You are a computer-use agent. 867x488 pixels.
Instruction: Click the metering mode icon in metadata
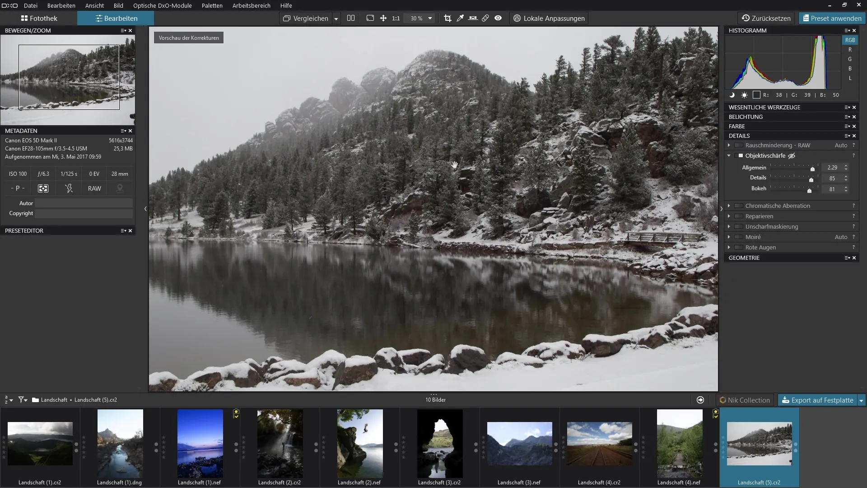click(43, 188)
